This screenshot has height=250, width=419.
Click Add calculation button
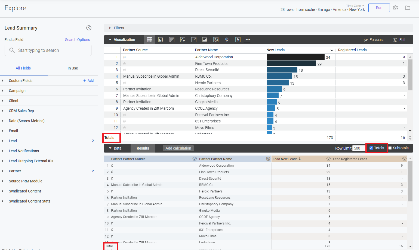tap(178, 148)
